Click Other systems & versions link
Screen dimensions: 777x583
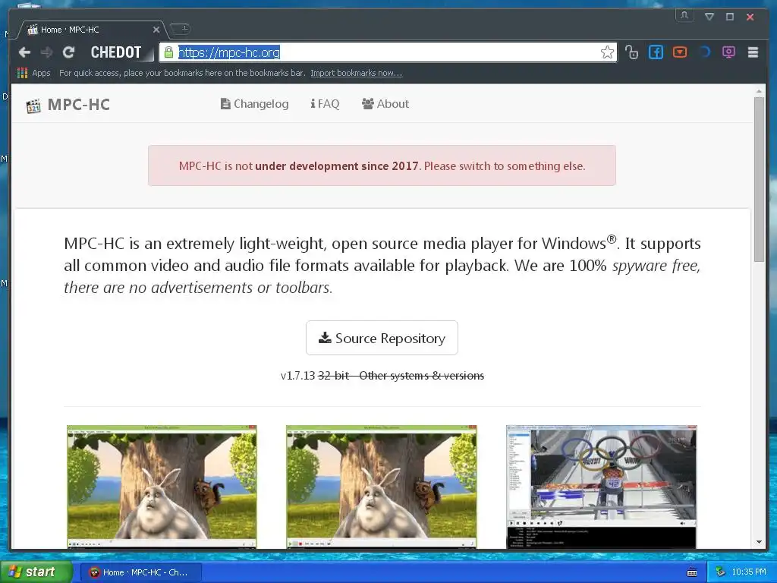click(x=421, y=376)
